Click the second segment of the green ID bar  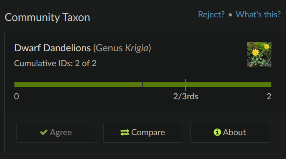[x=207, y=85]
